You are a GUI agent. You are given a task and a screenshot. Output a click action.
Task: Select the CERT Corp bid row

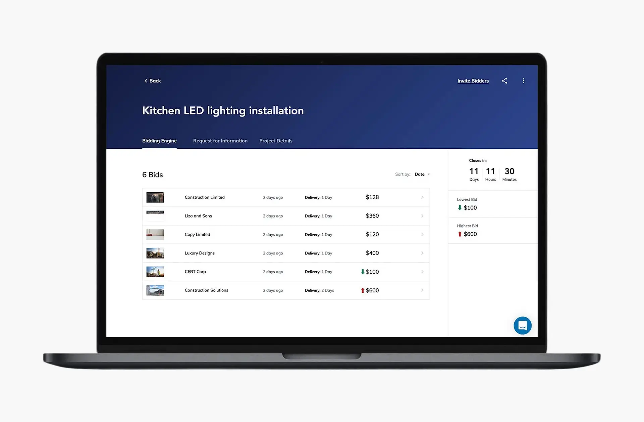285,272
